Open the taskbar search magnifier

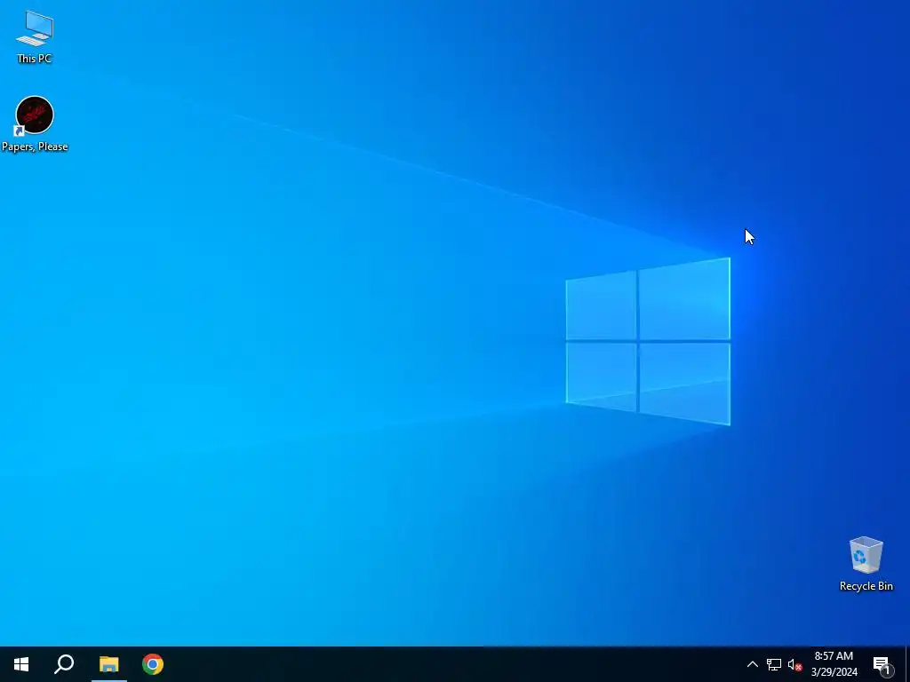64,664
